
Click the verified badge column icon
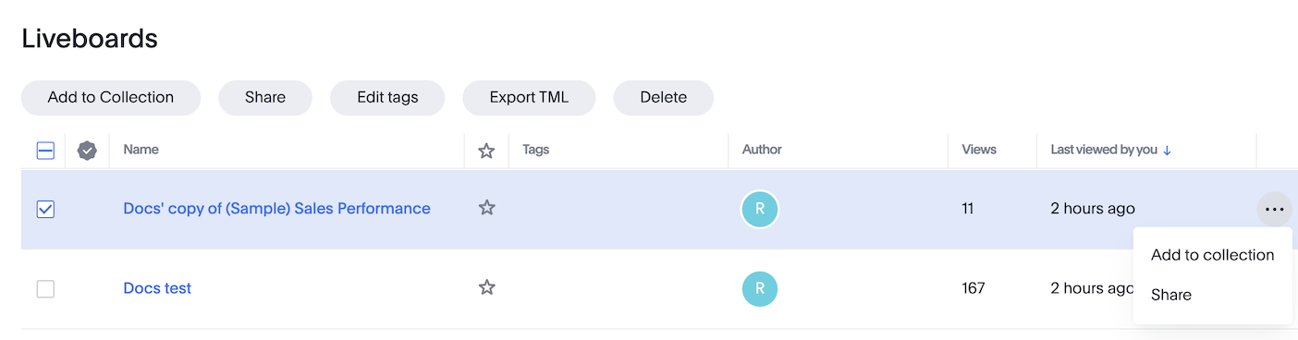point(88,151)
